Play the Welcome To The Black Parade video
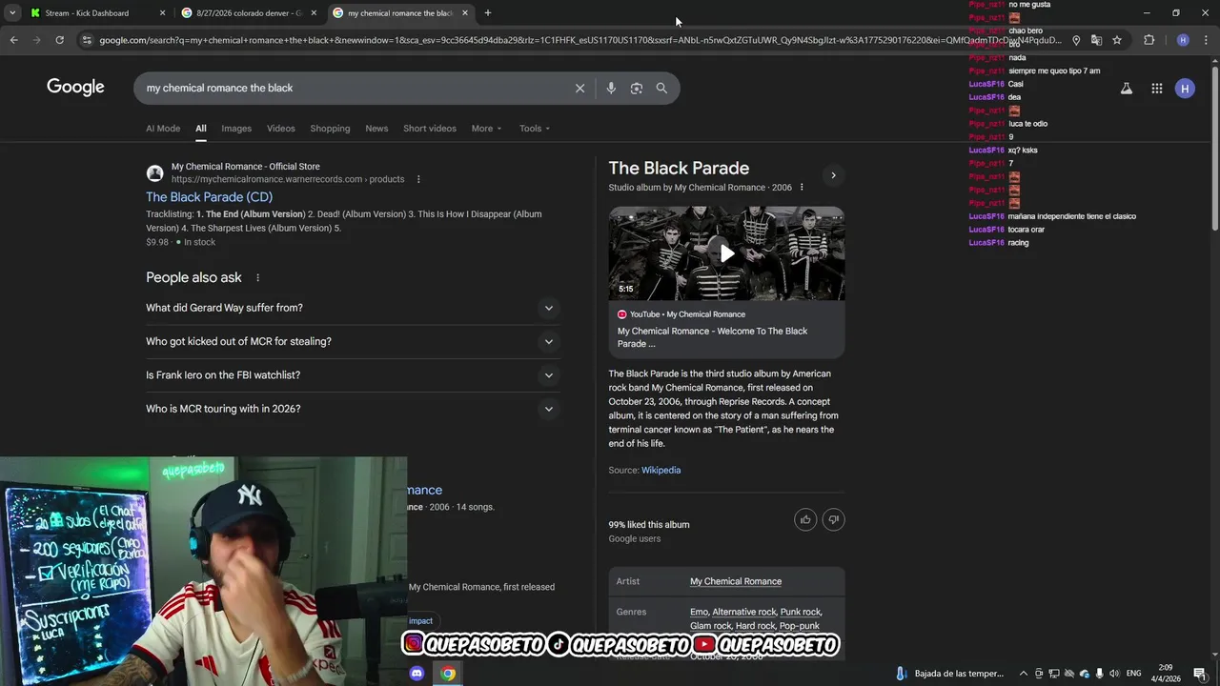The width and height of the screenshot is (1220, 686). pos(726,253)
